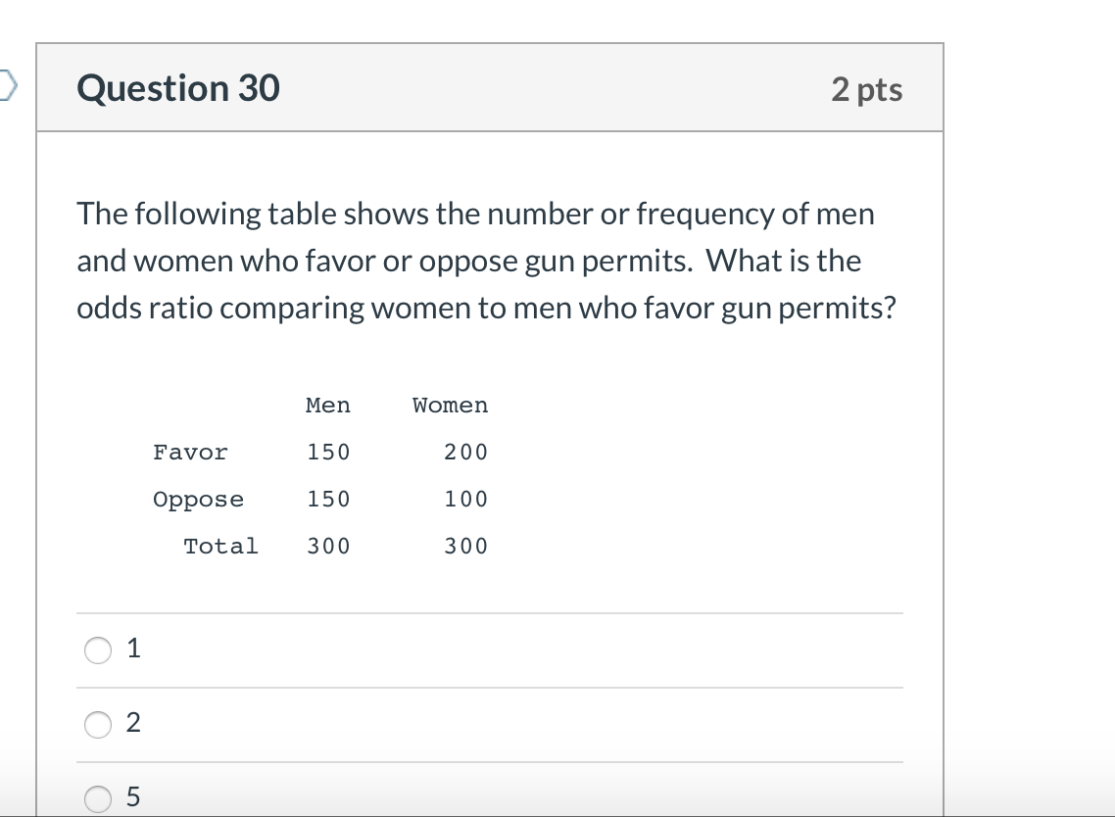Click the answer text label "2"
The image size is (1115, 817).
(x=133, y=722)
